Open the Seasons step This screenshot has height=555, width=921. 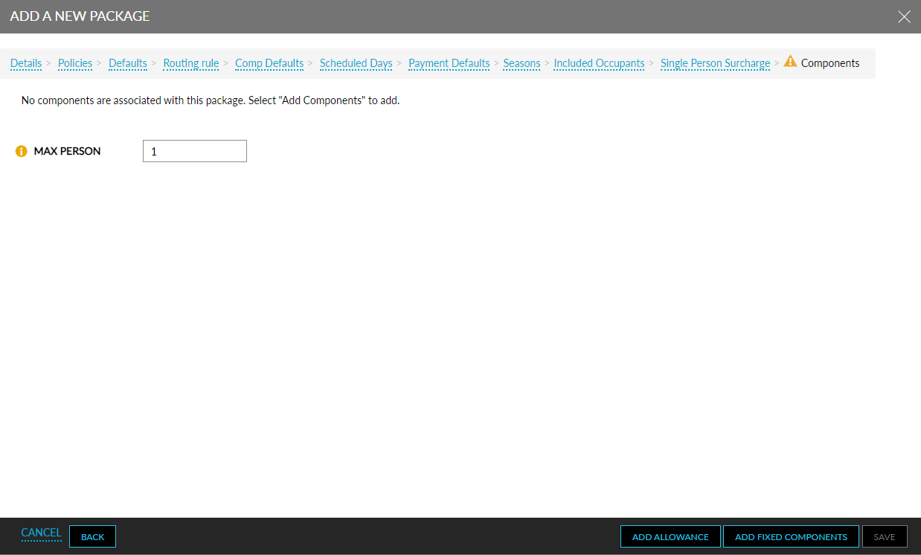click(522, 63)
